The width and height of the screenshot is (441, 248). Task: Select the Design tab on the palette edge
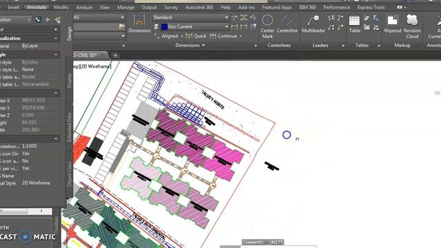[x=69, y=34]
